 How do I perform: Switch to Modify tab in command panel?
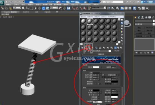(x=139, y=18)
